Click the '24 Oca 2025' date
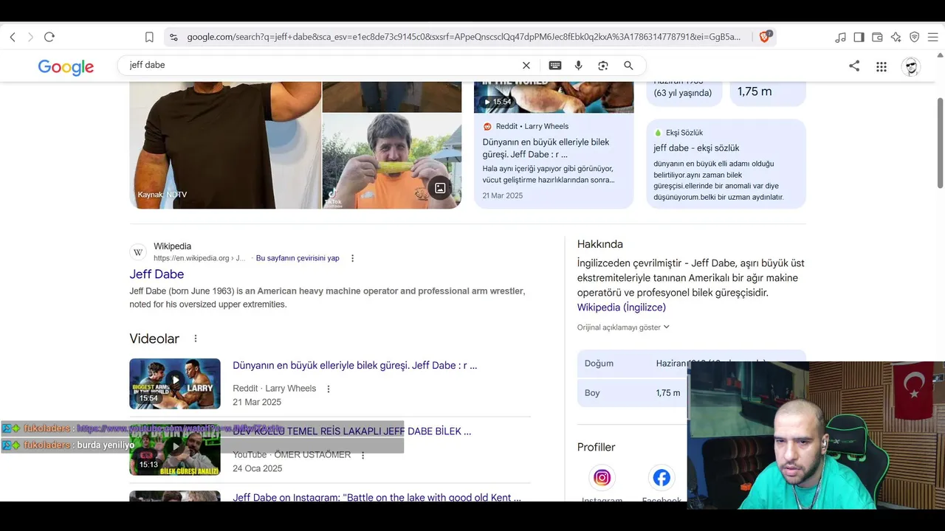Viewport: 945px width, 531px height. tap(258, 468)
